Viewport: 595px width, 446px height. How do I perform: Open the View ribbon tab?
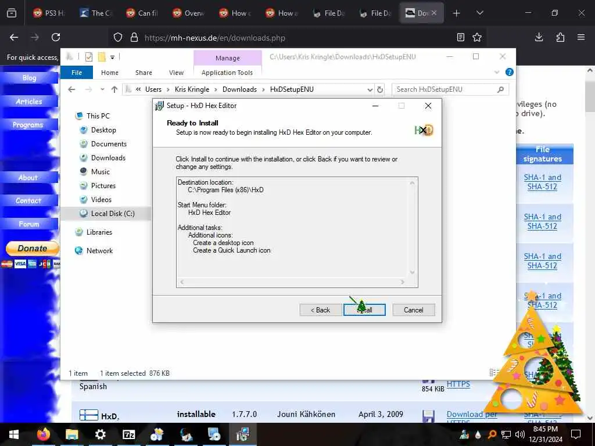(177, 73)
